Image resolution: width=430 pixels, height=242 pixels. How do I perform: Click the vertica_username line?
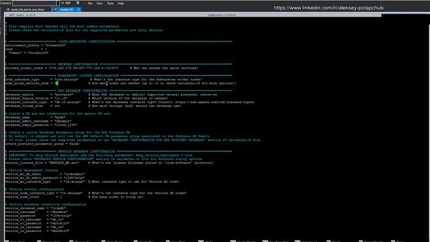(36, 212)
